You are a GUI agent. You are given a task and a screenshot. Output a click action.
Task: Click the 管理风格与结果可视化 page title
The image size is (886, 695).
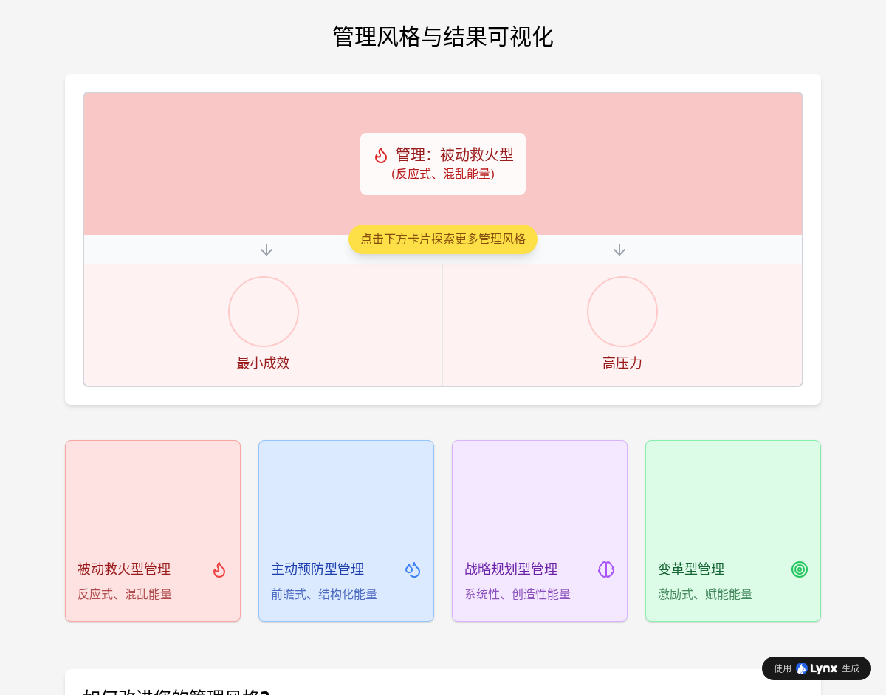point(443,36)
